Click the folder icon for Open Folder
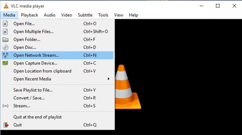The width and height of the screenshot is (242, 135). coord(6,40)
